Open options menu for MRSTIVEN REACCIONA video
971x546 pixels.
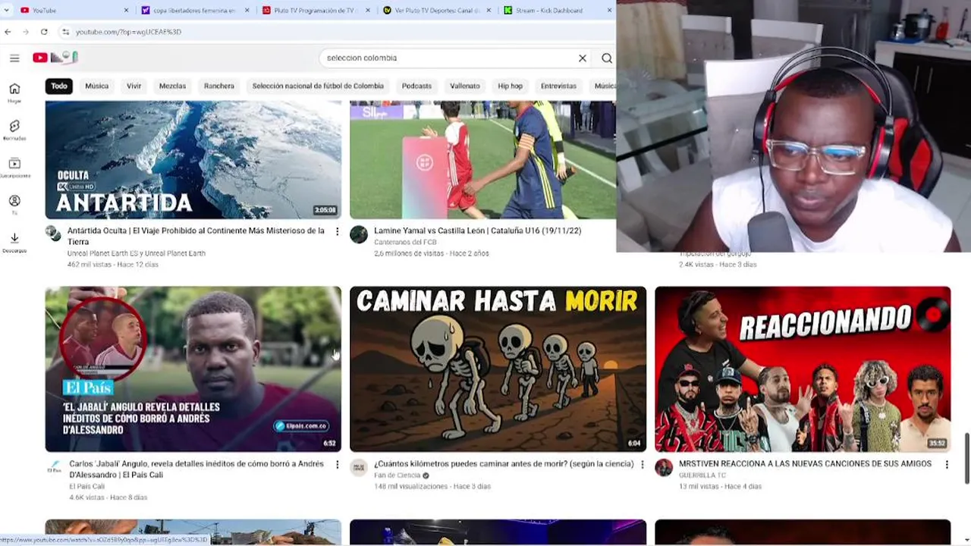pyautogui.click(x=947, y=464)
